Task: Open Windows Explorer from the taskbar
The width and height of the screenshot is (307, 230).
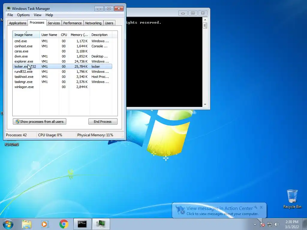Action: (x=27, y=224)
